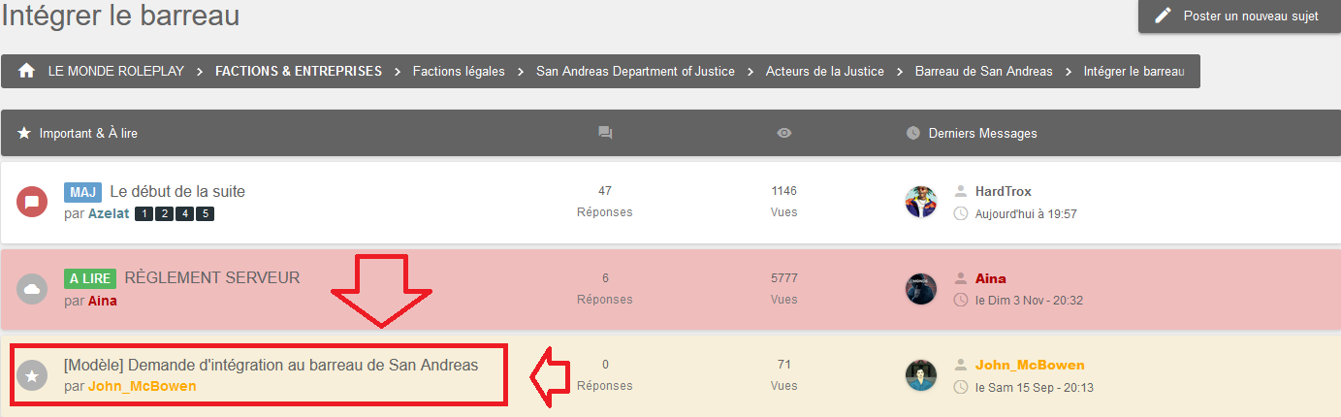Click the replies speech bubble header icon
Image resolution: width=1341 pixels, height=417 pixels.
click(x=605, y=133)
